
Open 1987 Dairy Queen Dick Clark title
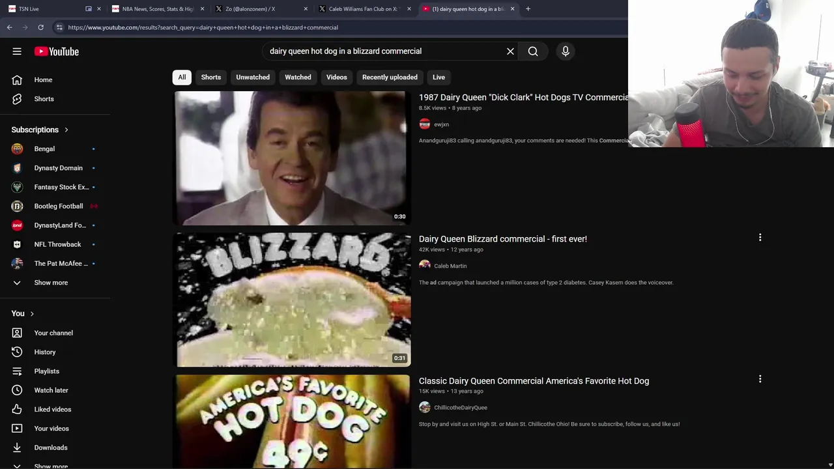(x=523, y=97)
